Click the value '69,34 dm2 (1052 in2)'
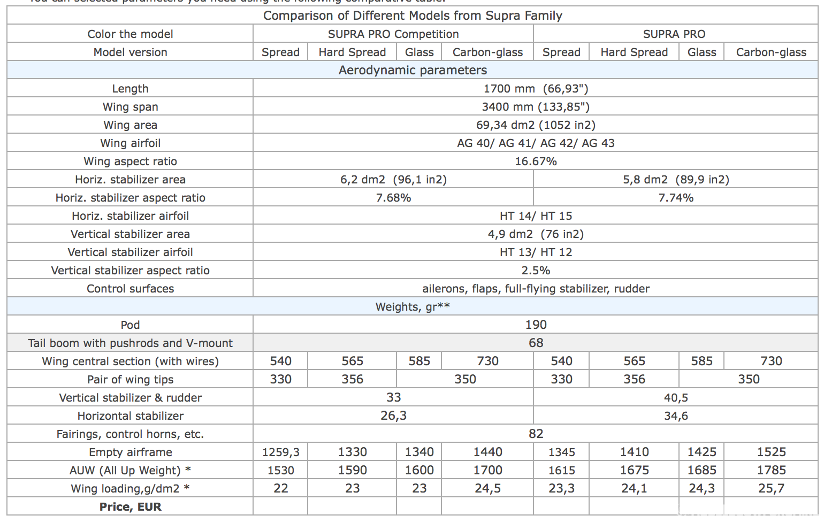 tap(536, 125)
